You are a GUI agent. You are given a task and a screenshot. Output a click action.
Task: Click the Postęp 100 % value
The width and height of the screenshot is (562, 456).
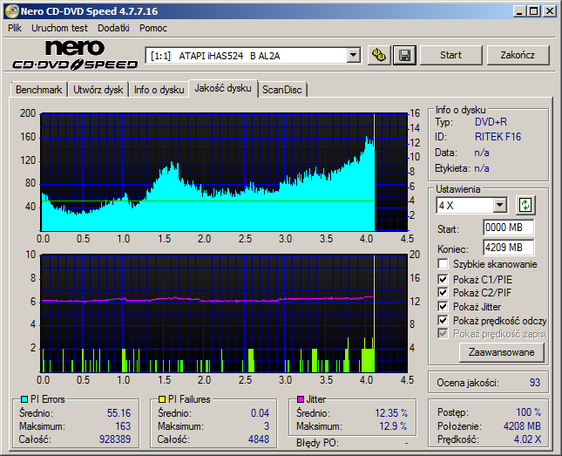pos(528,412)
